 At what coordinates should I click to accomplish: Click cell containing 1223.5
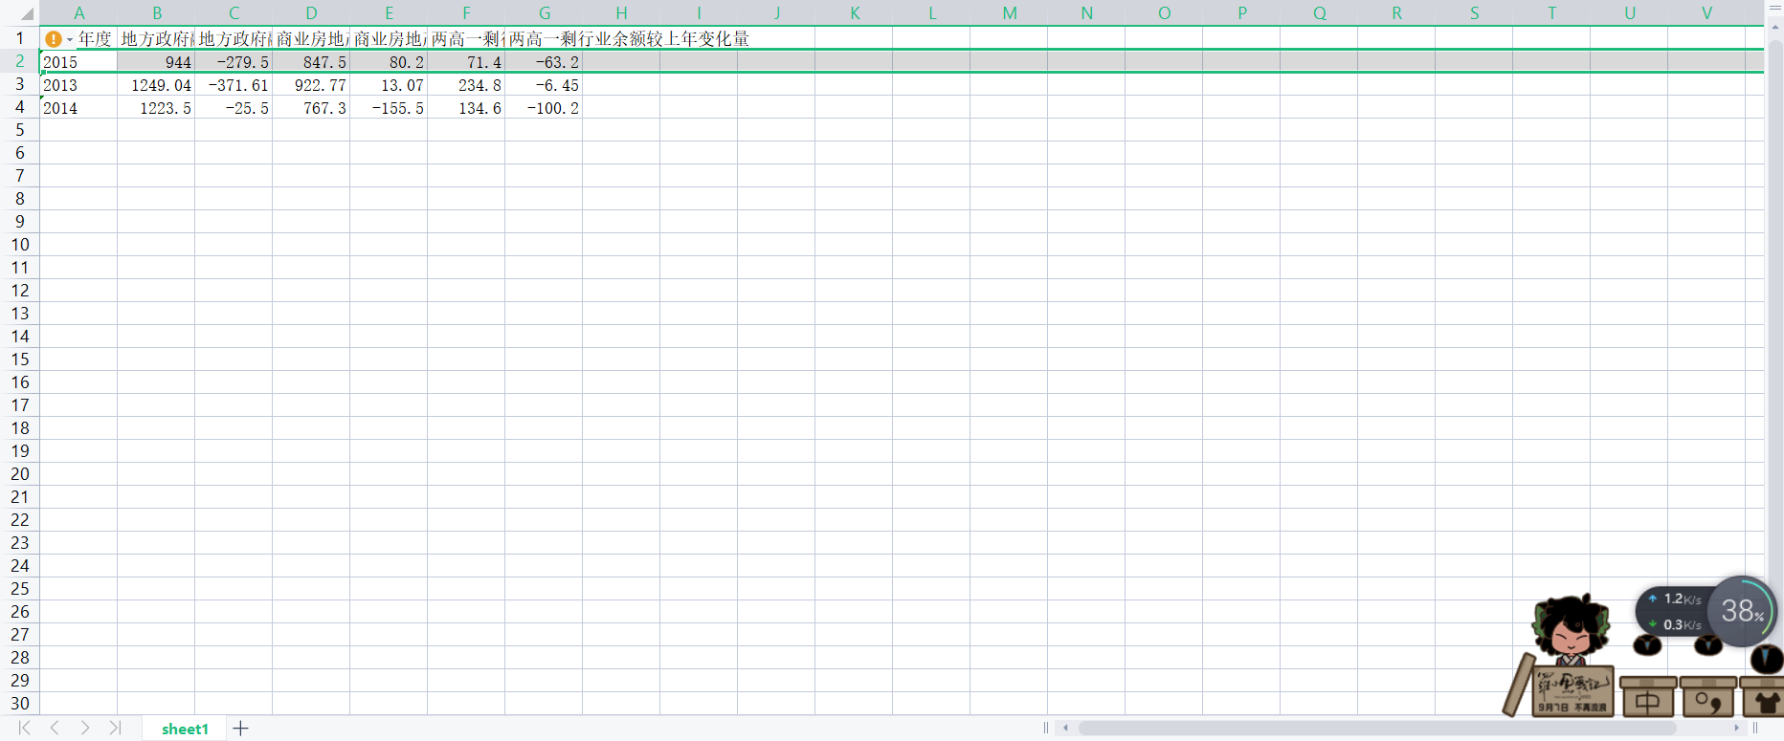coord(156,108)
